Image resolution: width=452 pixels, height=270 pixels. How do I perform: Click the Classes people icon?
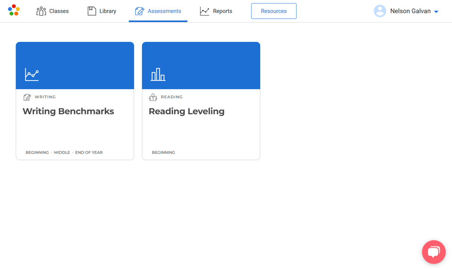click(x=40, y=11)
